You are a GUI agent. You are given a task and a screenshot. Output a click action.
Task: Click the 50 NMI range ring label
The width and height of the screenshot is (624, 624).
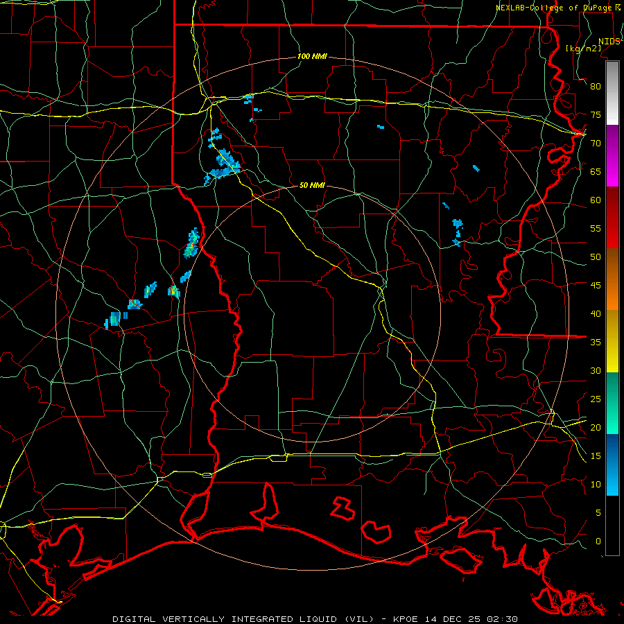click(312, 185)
